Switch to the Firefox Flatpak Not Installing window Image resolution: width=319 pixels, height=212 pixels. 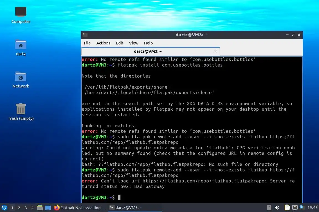[x=80, y=208]
